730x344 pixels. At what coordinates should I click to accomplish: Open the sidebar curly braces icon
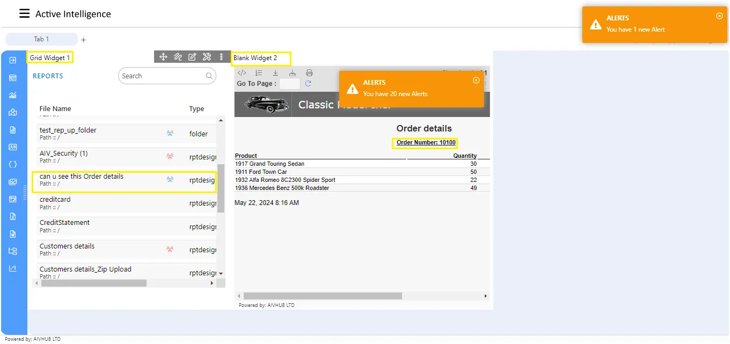click(x=13, y=164)
